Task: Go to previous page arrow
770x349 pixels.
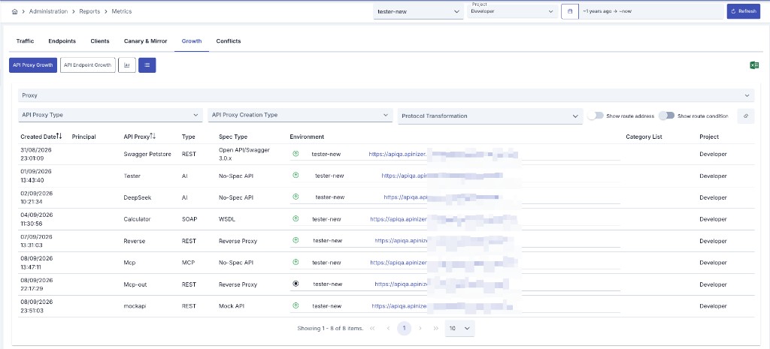Action: point(388,329)
